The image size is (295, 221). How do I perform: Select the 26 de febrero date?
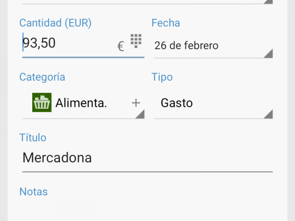pyautogui.click(x=186, y=46)
